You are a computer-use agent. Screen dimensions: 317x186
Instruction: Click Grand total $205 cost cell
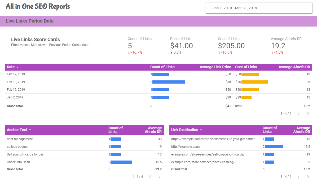point(239,106)
